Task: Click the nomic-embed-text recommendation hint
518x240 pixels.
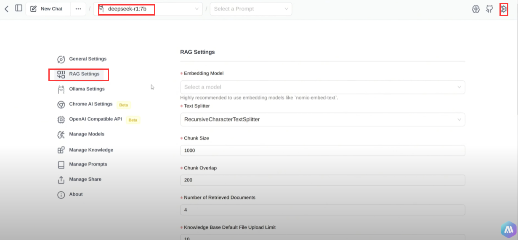Action: click(x=259, y=98)
